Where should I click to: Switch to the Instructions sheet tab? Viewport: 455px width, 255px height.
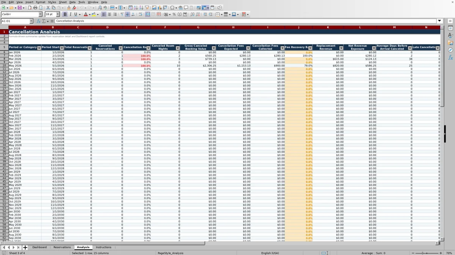tap(104, 247)
